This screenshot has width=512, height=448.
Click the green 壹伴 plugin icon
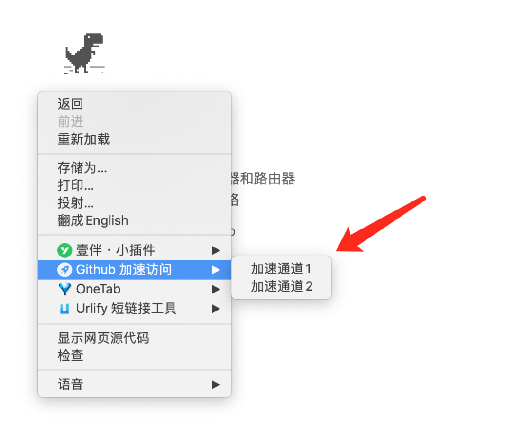[x=64, y=250]
